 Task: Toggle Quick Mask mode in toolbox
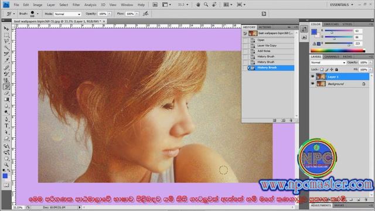(6, 185)
